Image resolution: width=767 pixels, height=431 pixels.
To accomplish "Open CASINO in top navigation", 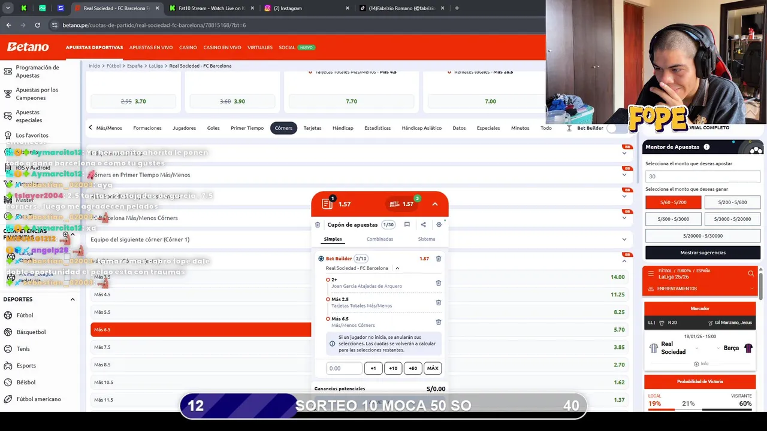I will tap(188, 47).
